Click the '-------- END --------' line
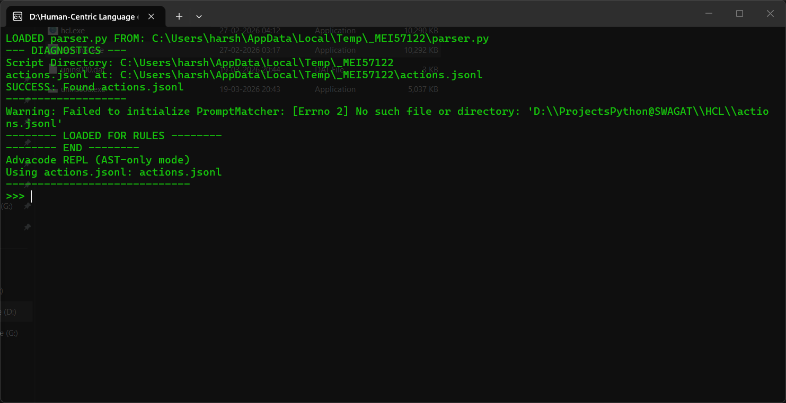The width and height of the screenshot is (786, 403). coord(72,148)
